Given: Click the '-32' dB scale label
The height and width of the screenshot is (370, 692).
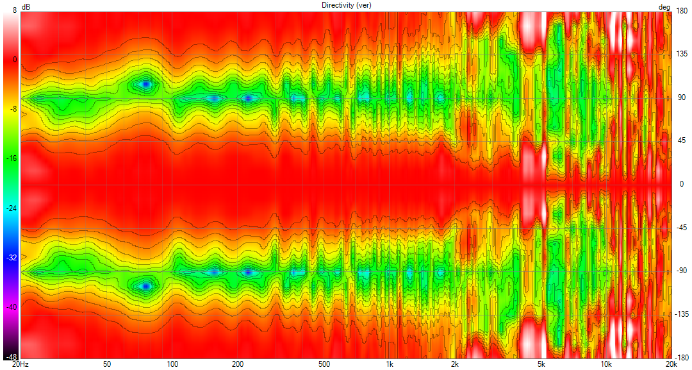Looking at the screenshot, I should pyautogui.click(x=12, y=257).
